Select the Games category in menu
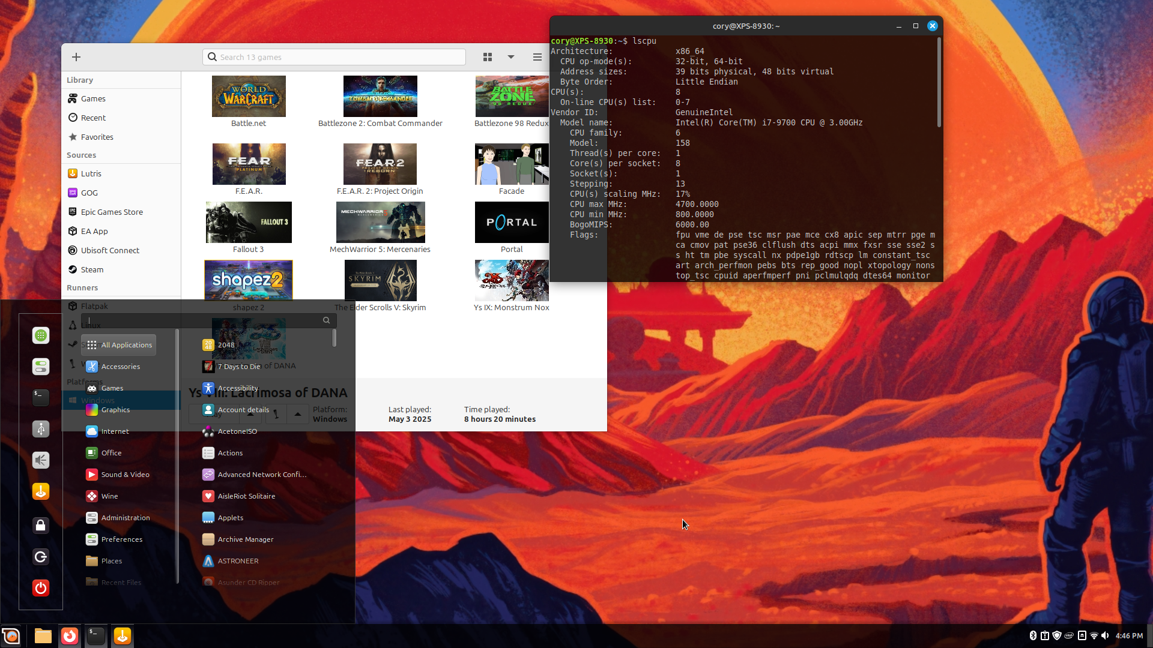The width and height of the screenshot is (1153, 648). (112, 388)
